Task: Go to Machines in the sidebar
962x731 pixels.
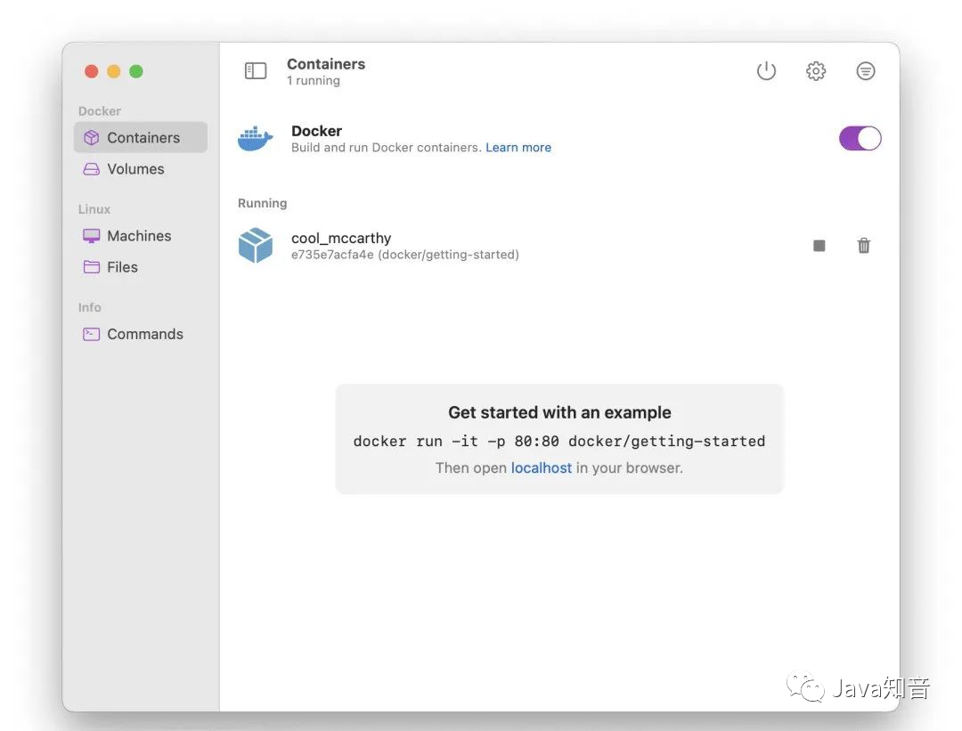Action: coord(138,236)
